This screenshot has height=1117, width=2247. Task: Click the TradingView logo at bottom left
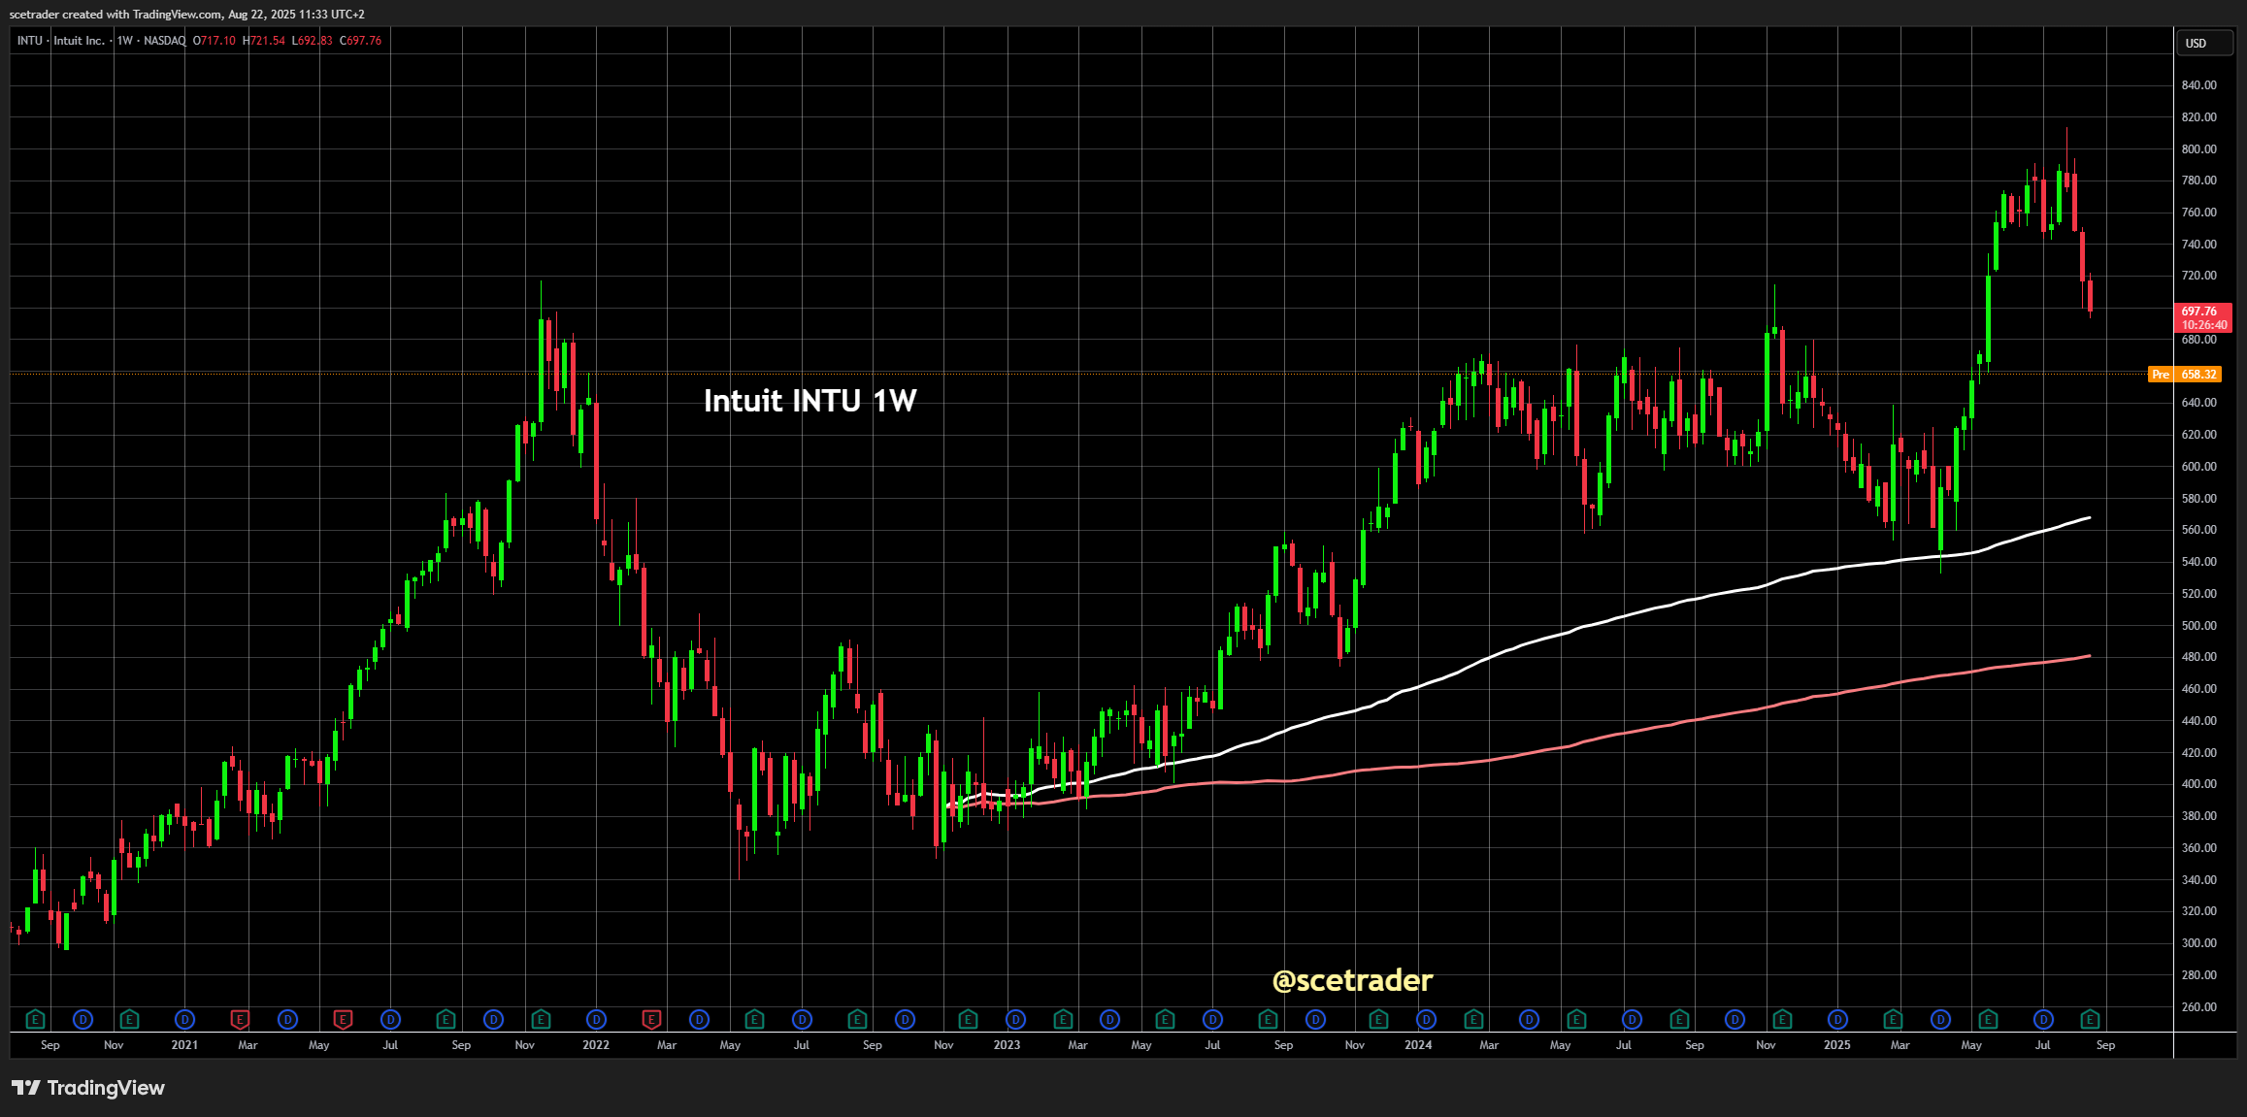tap(88, 1088)
